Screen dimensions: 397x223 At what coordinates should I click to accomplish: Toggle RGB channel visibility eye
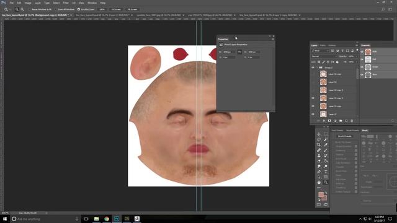click(362, 51)
